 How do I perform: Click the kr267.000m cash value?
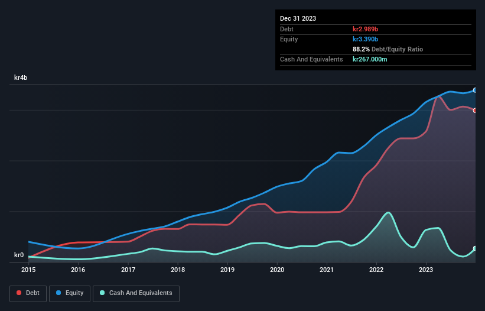tap(370, 59)
